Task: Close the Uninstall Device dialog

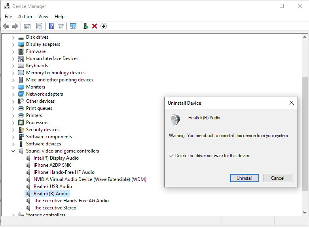Action: pos(292,103)
